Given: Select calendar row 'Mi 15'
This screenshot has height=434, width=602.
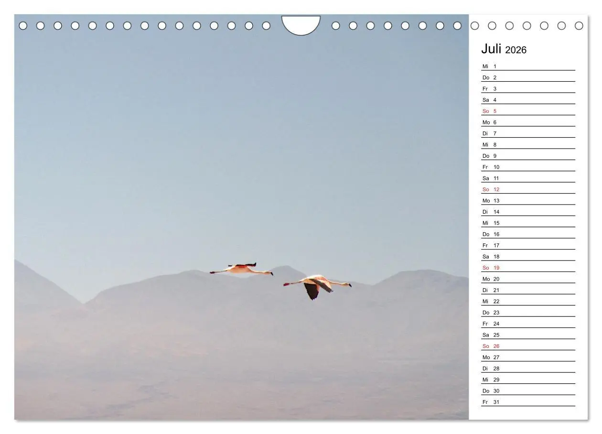Looking at the screenshot, I should pos(528,223).
